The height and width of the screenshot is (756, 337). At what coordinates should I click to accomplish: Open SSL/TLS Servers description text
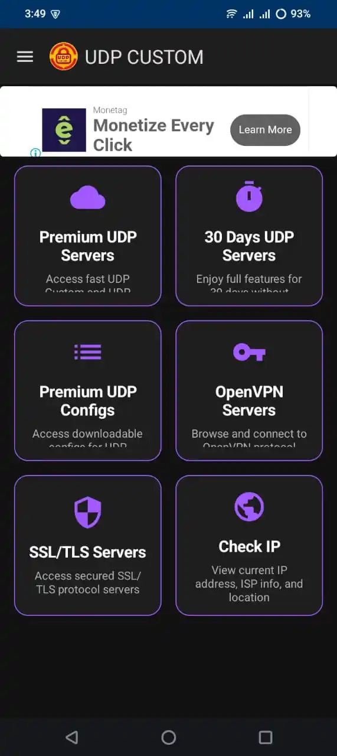coord(88,582)
